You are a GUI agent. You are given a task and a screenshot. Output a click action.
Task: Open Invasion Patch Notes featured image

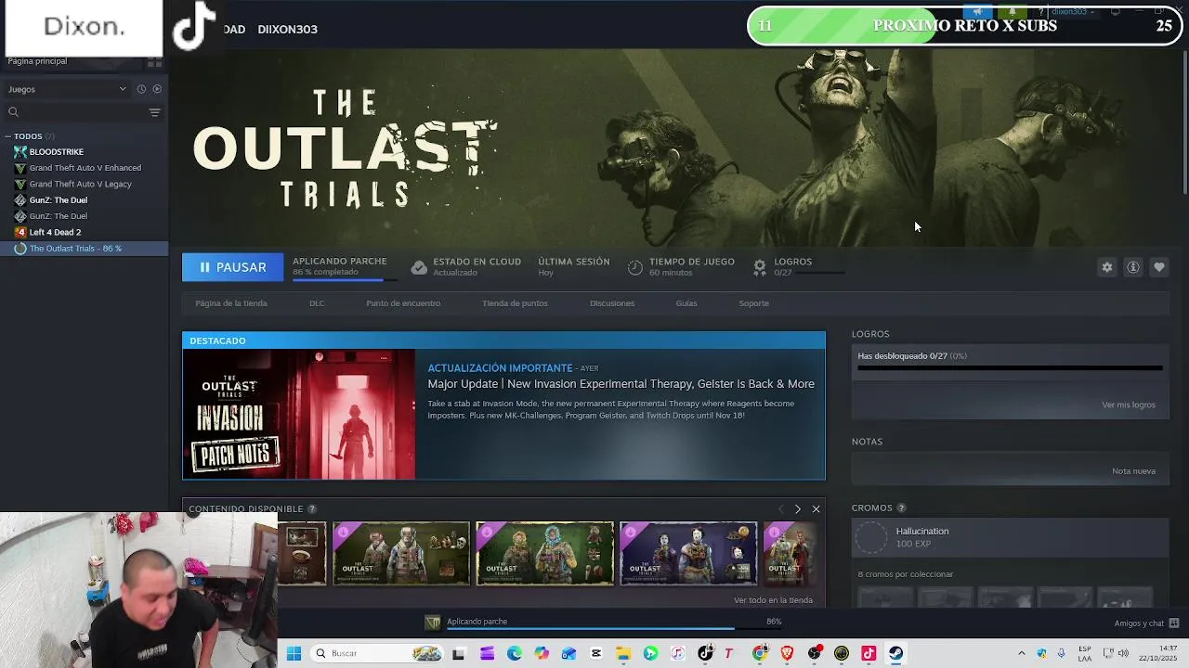click(299, 414)
